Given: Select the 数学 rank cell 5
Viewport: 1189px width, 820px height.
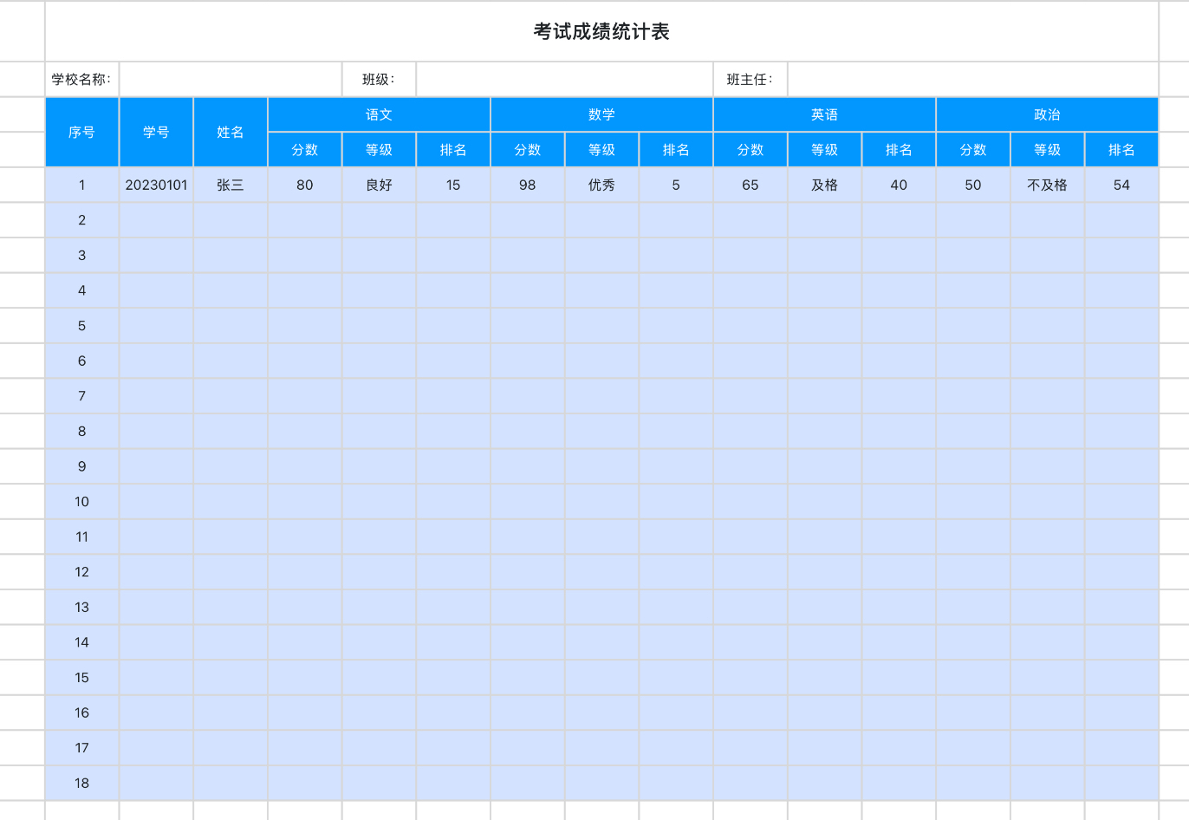Looking at the screenshot, I should (x=676, y=185).
